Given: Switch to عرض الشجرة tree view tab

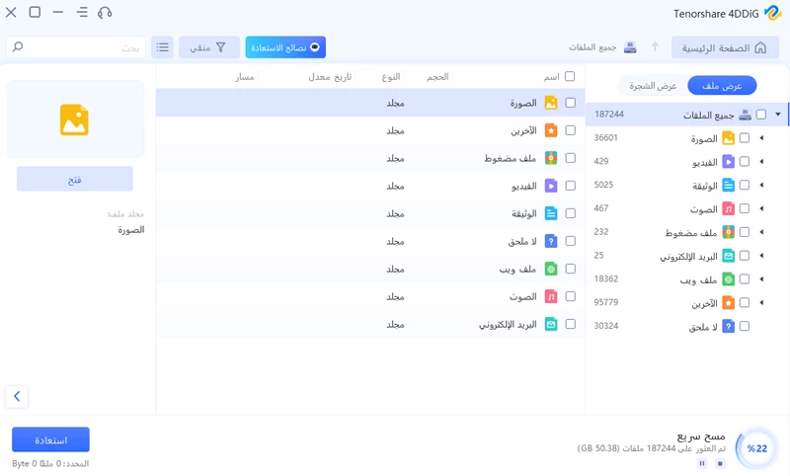Looking at the screenshot, I should [x=653, y=86].
